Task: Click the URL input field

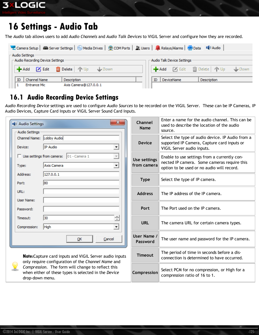Action: [81, 192]
